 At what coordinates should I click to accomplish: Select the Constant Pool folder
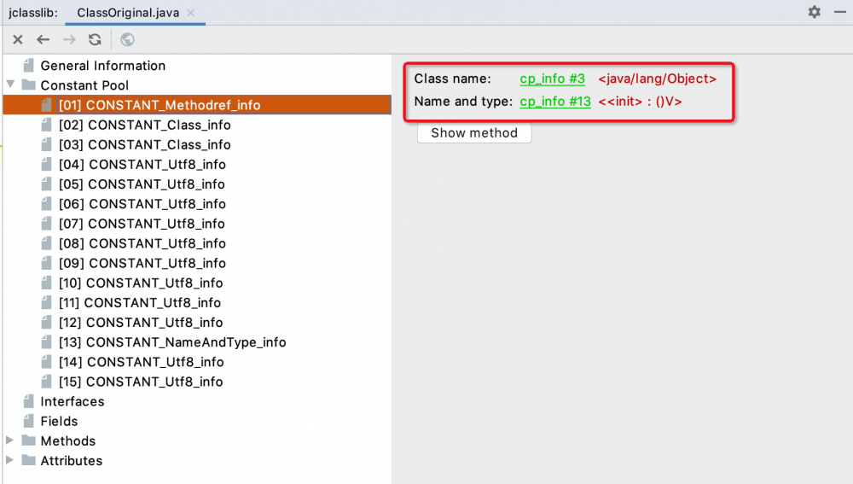click(x=84, y=85)
